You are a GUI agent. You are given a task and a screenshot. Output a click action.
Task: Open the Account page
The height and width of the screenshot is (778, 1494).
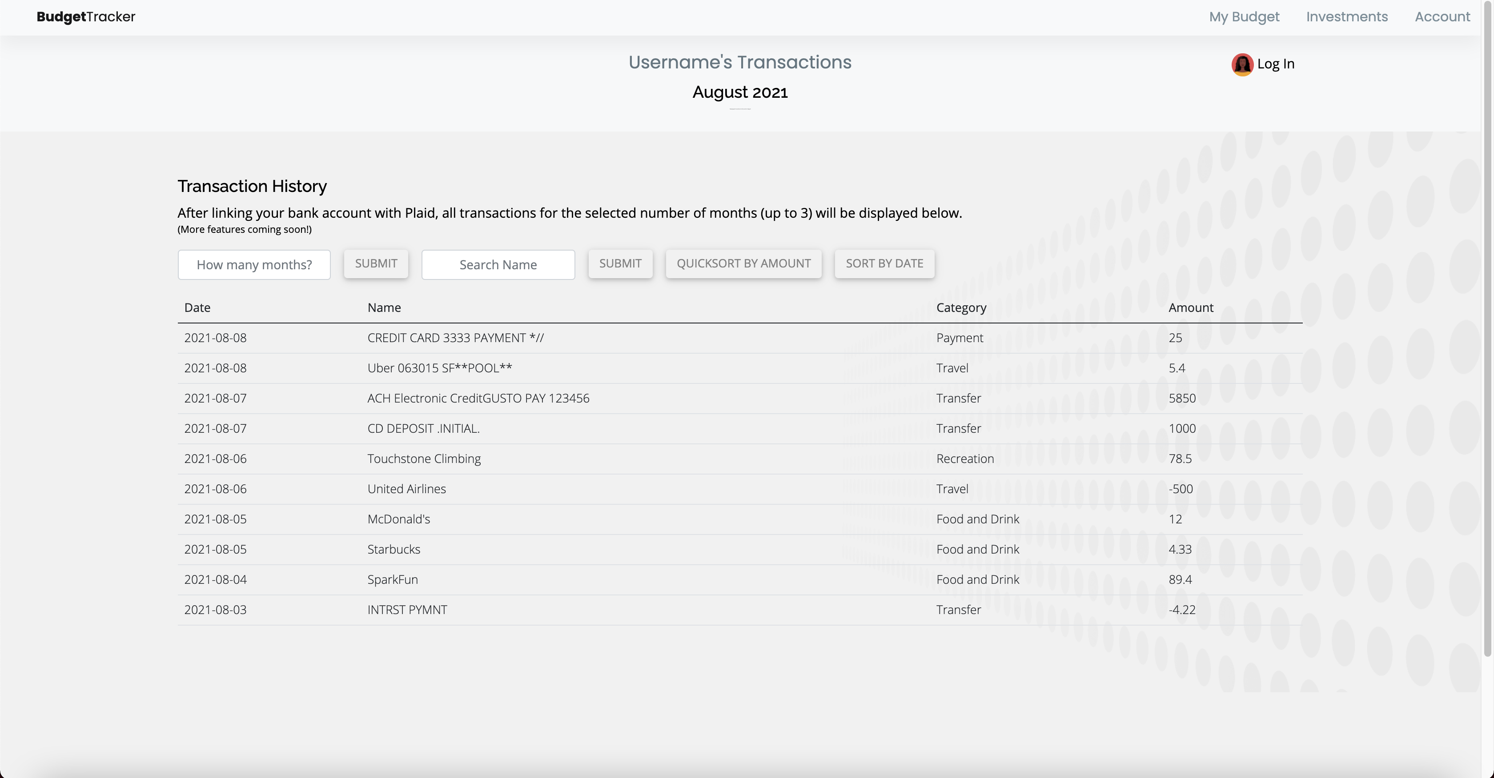[x=1442, y=17]
